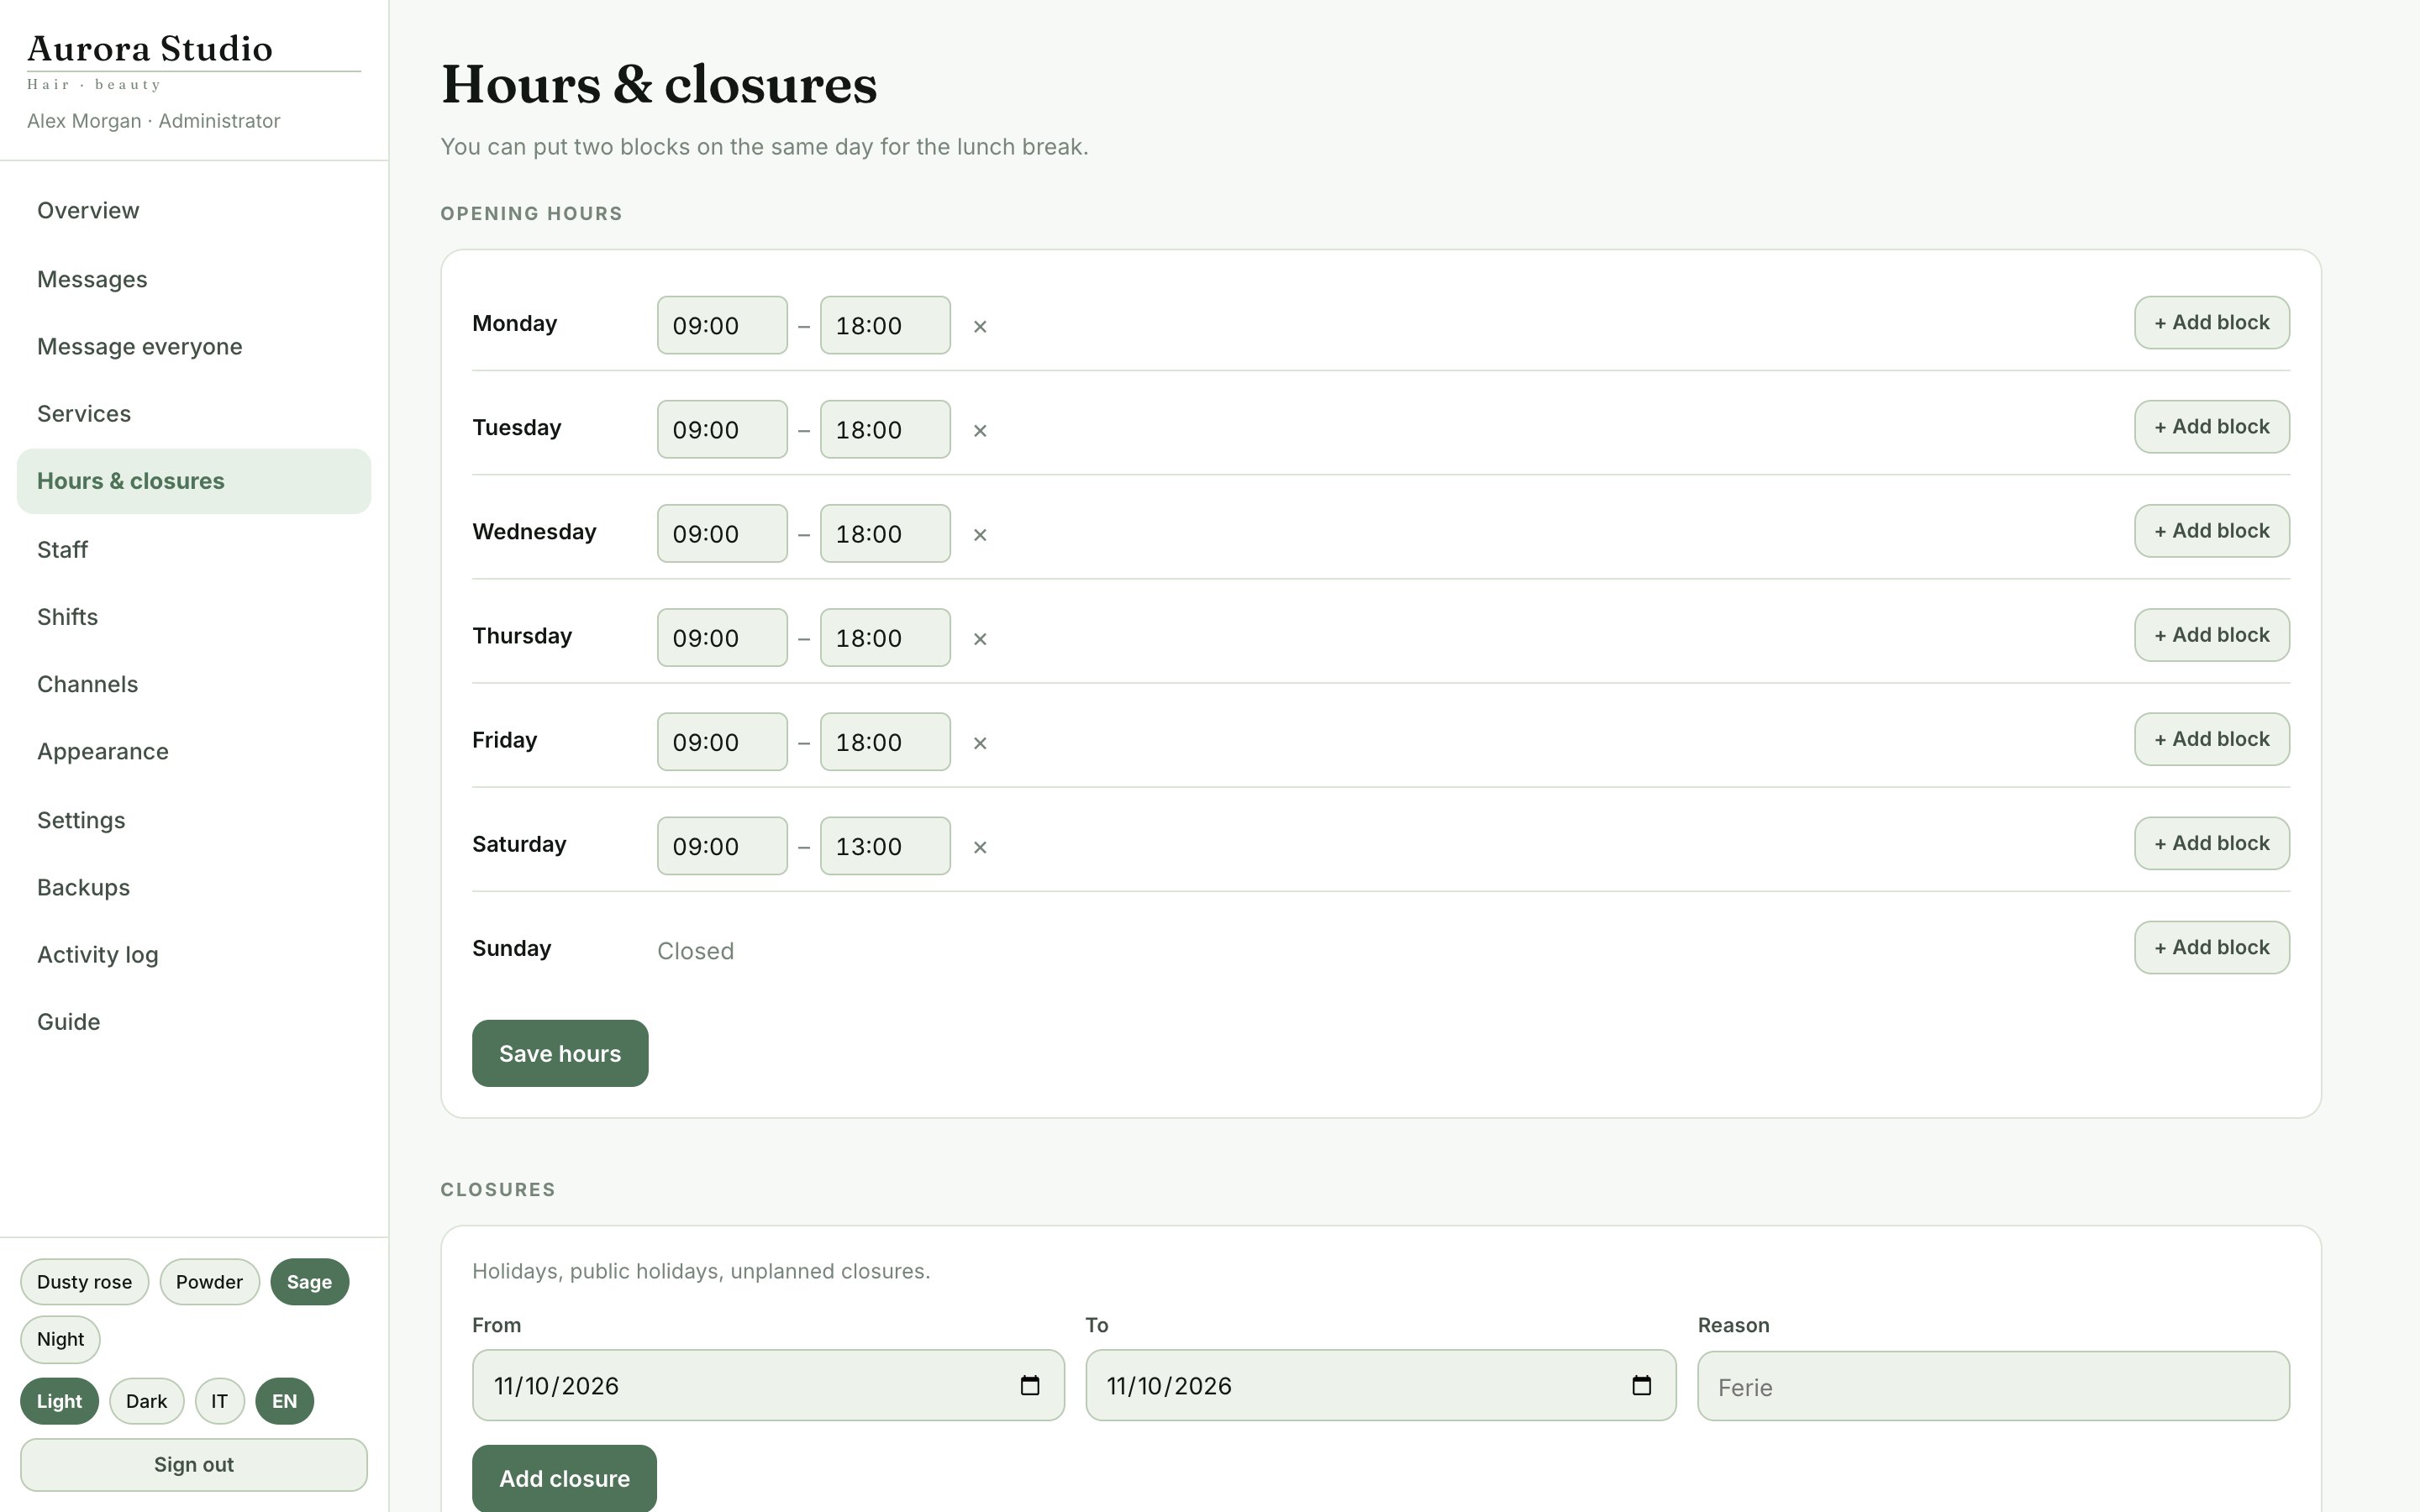The height and width of the screenshot is (1512, 2420).
Task: Edit Monday's opening time 09:00
Action: coord(722,325)
